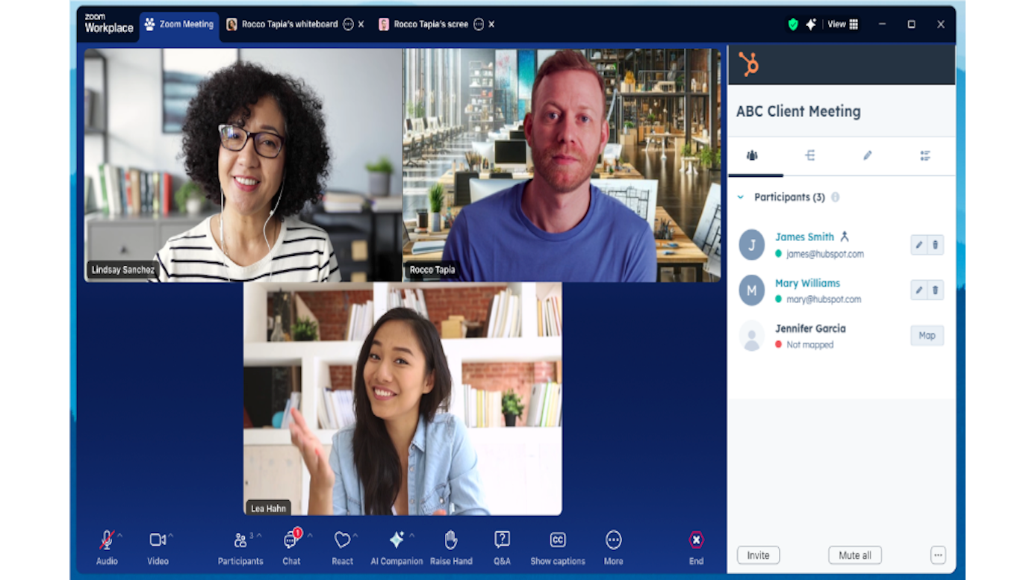Image resolution: width=1032 pixels, height=580 pixels.
Task: Open whiteboard tab more options icon
Action: [348, 25]
